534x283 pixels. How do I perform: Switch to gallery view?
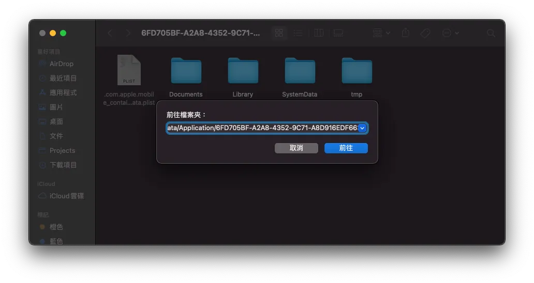[338, 33]
